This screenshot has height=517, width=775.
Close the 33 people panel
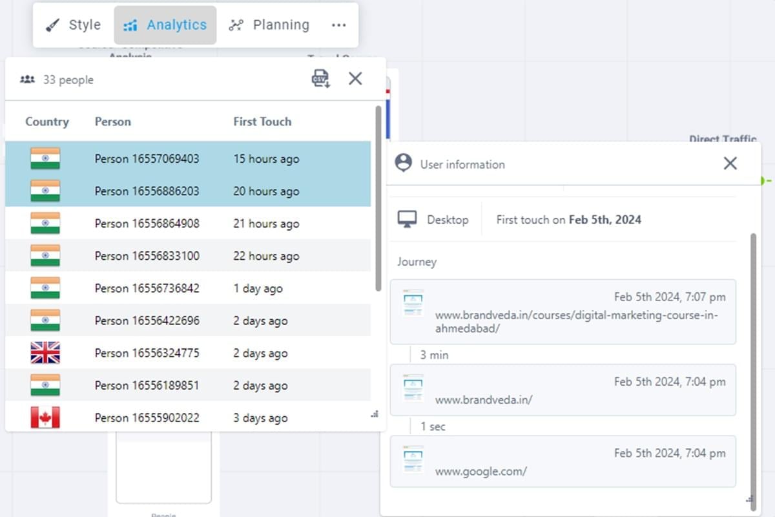click(355, 79)
